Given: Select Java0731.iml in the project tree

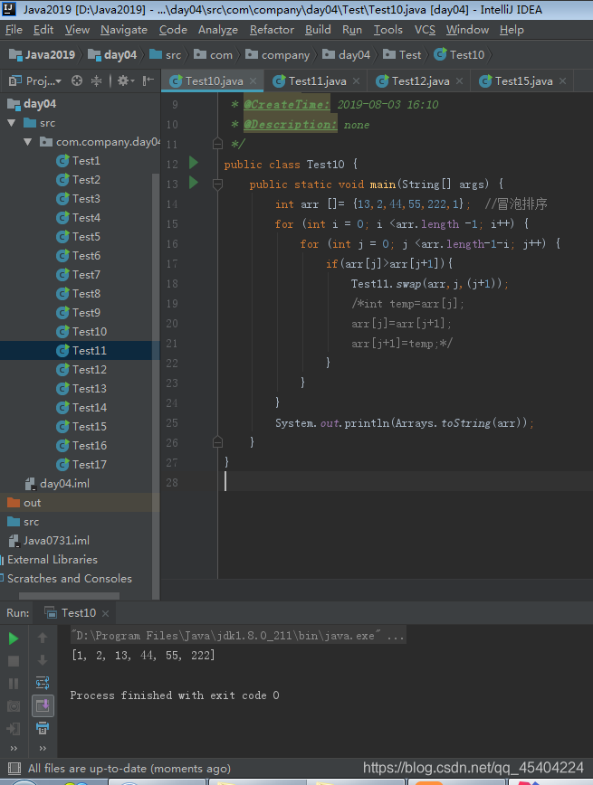Looking at the screenshot, I should [49, 541].
